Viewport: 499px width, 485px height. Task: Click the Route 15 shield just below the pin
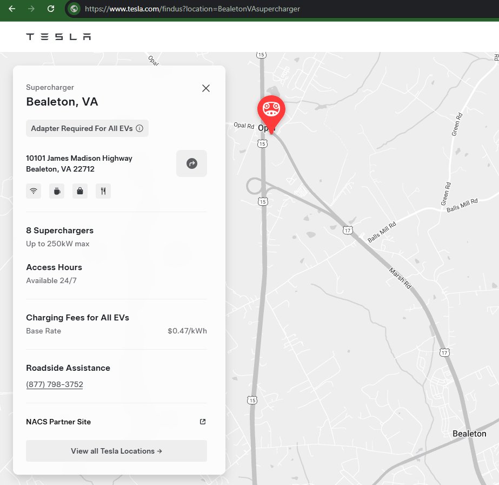262,144
